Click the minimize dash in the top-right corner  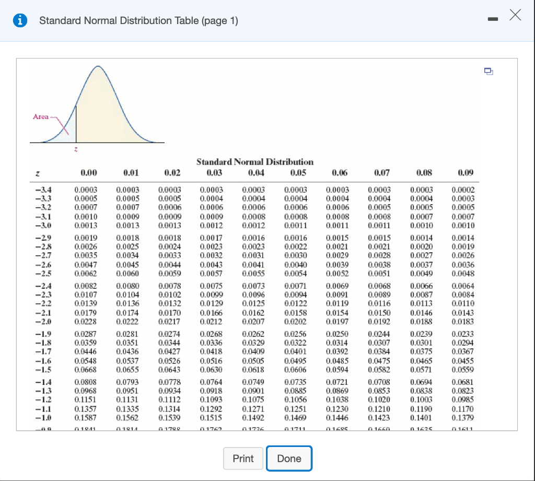tap(493, 18)
